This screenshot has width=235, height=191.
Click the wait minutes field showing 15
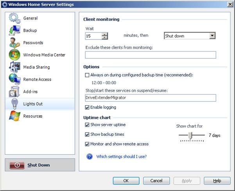(x=93, y=36)
